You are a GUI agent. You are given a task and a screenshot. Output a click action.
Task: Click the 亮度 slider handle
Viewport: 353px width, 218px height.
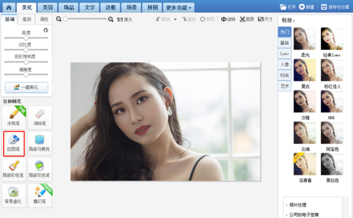point(26,38)
